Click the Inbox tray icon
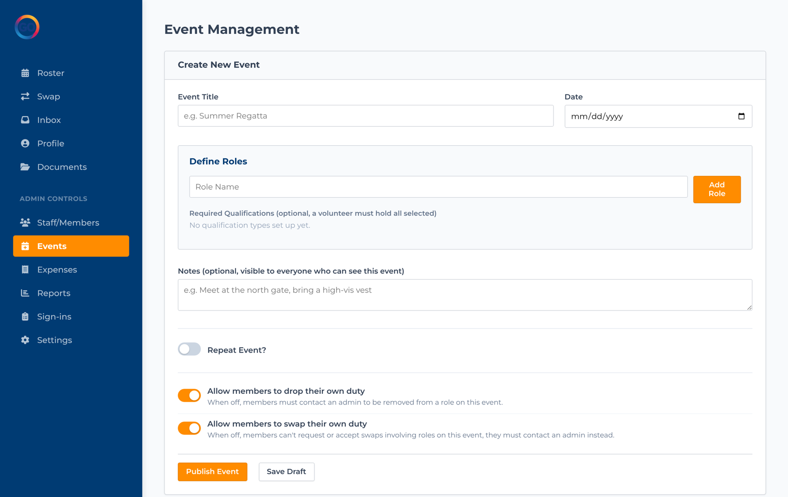Screen dimensions: 788x497 pos(25,120)
